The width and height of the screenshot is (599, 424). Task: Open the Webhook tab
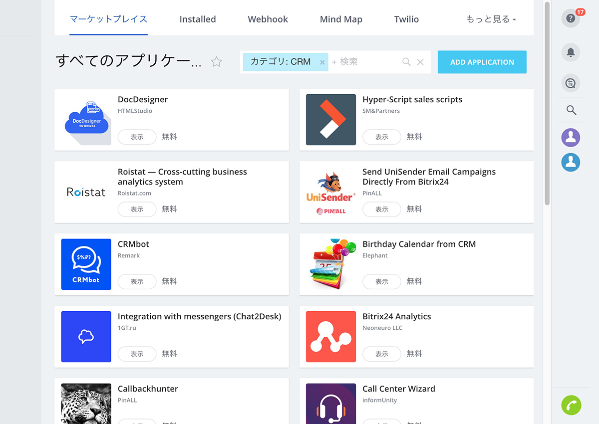[268, 19]
